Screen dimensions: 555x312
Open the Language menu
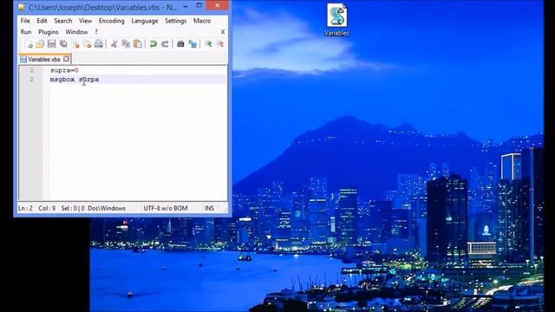145,21
